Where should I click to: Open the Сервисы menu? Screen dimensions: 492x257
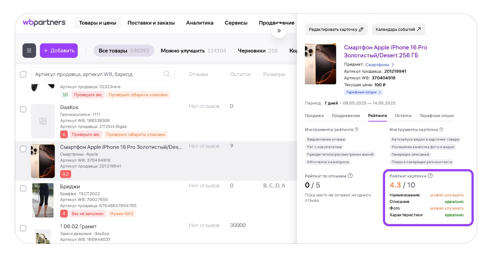tap(236, 23)
